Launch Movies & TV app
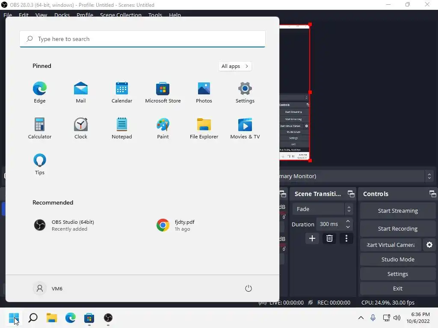Screen dimensions: 438x328 (245, 128)
